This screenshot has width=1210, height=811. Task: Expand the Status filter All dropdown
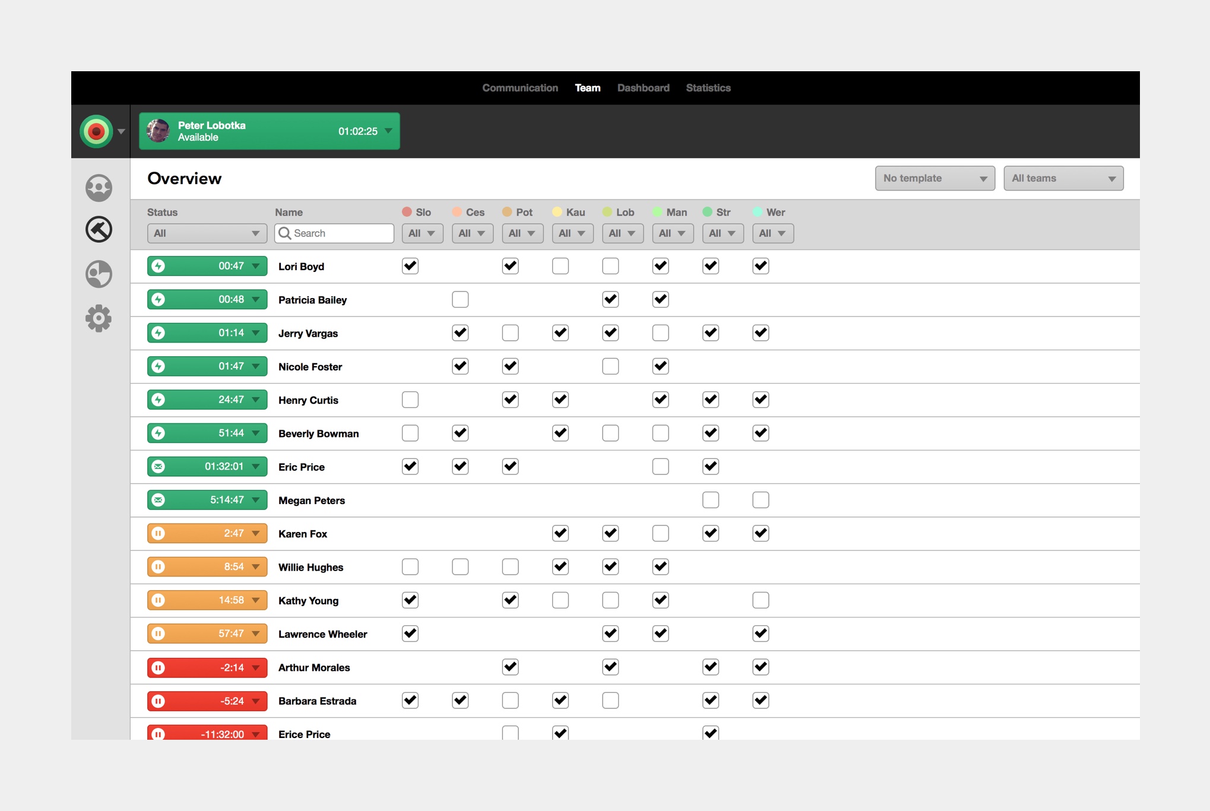click(207, 233)
